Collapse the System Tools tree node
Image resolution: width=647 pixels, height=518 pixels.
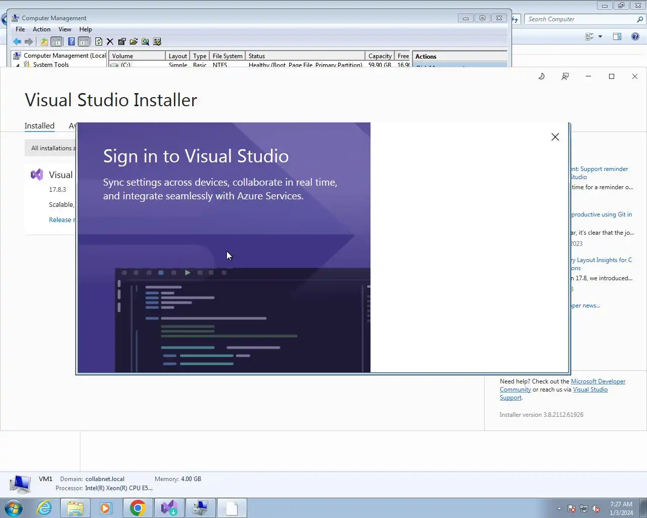18,65
